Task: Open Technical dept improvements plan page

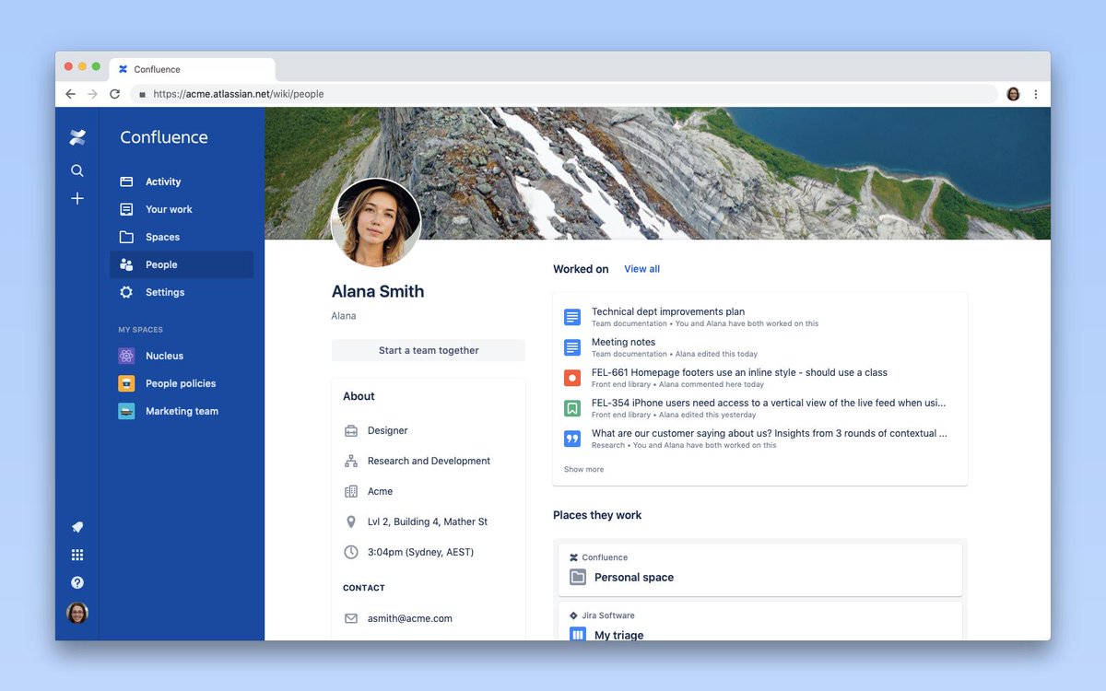Action: [667, 311]
